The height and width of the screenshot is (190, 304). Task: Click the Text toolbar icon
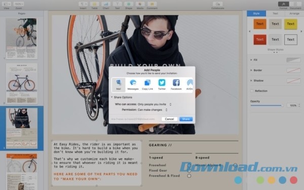click(118, 4)
